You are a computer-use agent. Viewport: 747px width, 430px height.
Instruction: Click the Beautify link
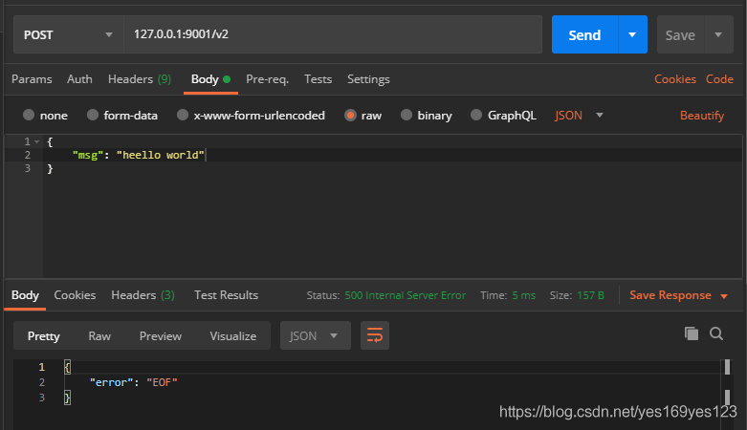click(701, 116)
